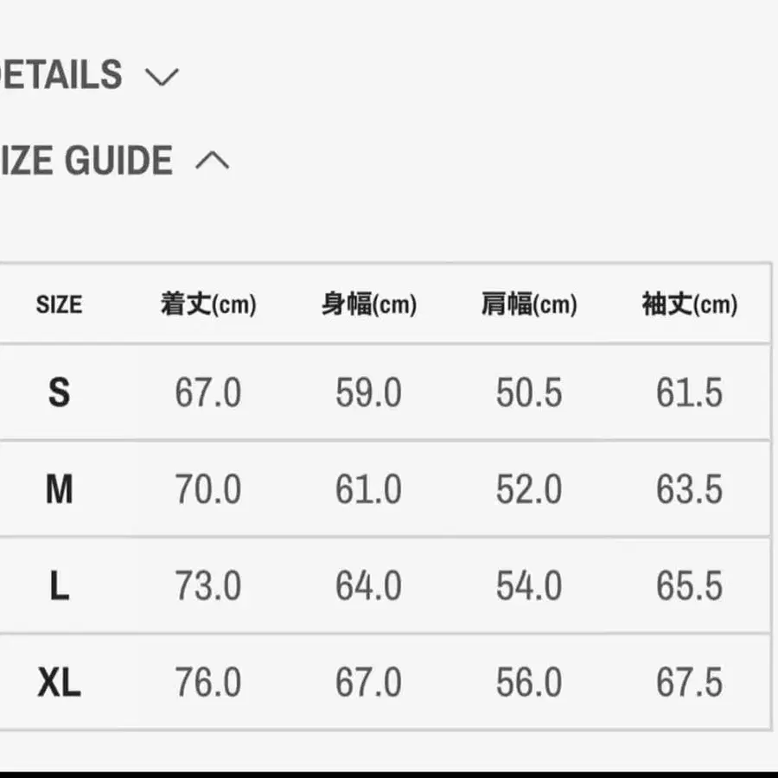Click the M size row label
The image size is (778, 778).
pos(59,490)
